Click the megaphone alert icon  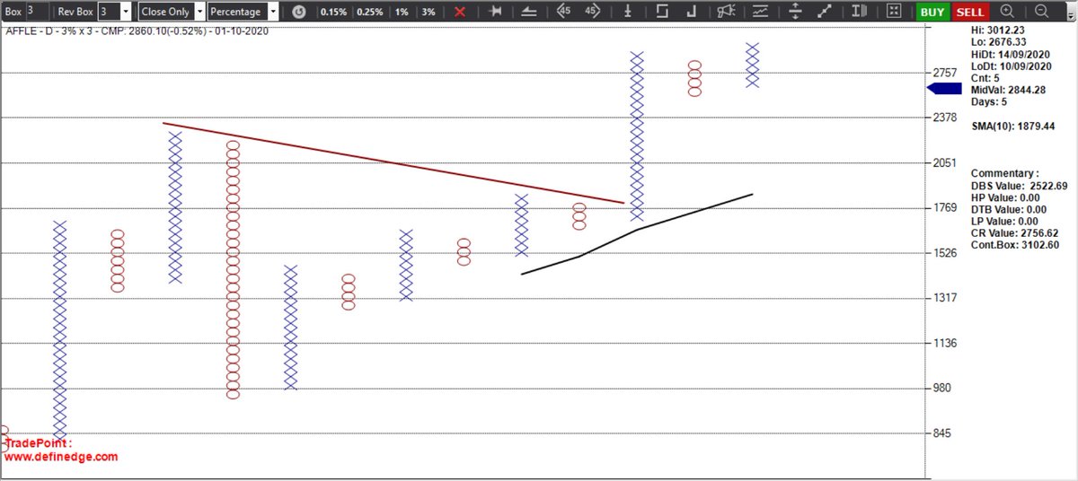click(726, 12)
